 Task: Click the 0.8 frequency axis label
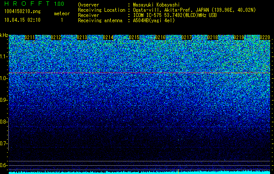(4, 122)
